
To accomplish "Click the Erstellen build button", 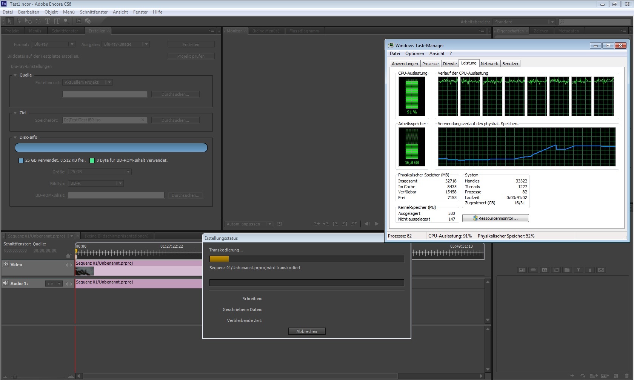I will (191, 44).
